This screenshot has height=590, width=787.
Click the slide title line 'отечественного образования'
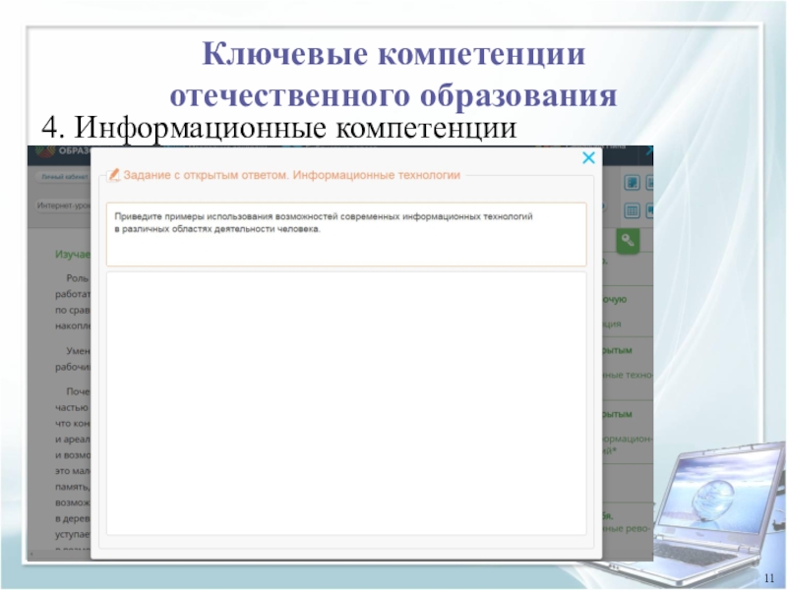[393, 94]
